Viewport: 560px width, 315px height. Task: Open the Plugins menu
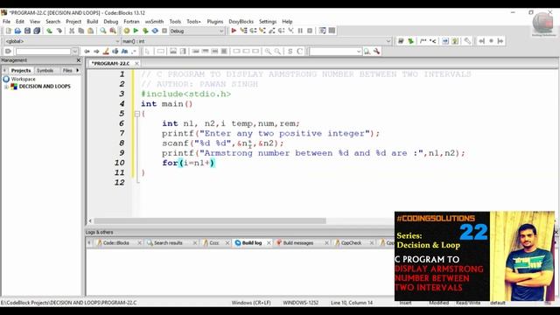point(215,21)
